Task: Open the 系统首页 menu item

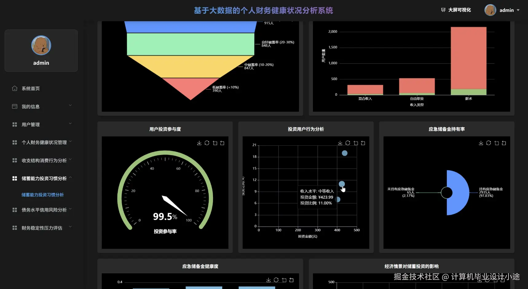Action: click(x=31, y=88)
